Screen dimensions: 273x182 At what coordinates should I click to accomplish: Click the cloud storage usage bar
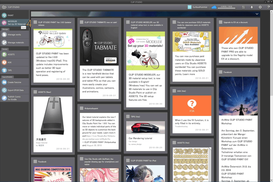coord(227,8)
